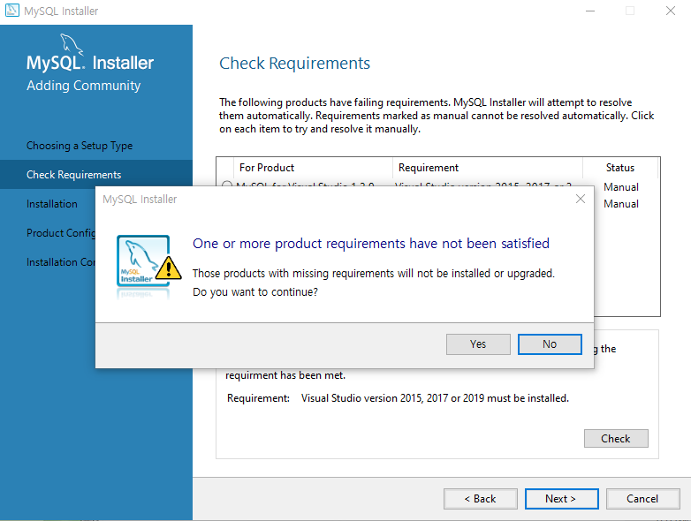Click the MySQL Installer title bar icon

(x=11, y=11)
